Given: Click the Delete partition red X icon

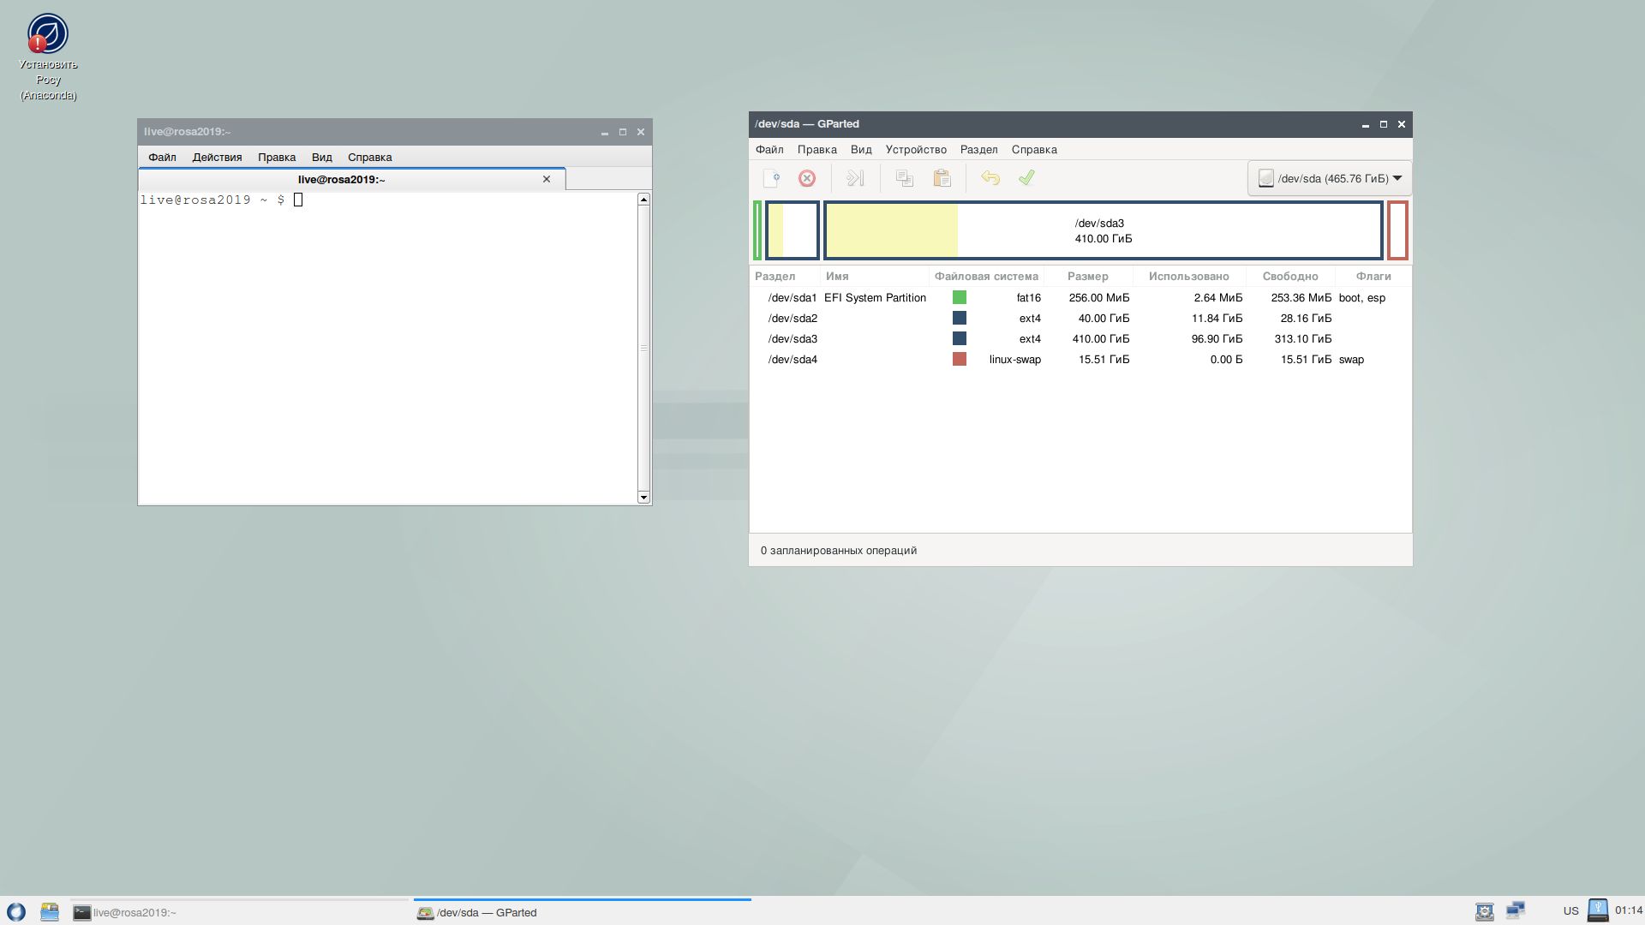Looking at the screenshot, I should tap(807, 178).
